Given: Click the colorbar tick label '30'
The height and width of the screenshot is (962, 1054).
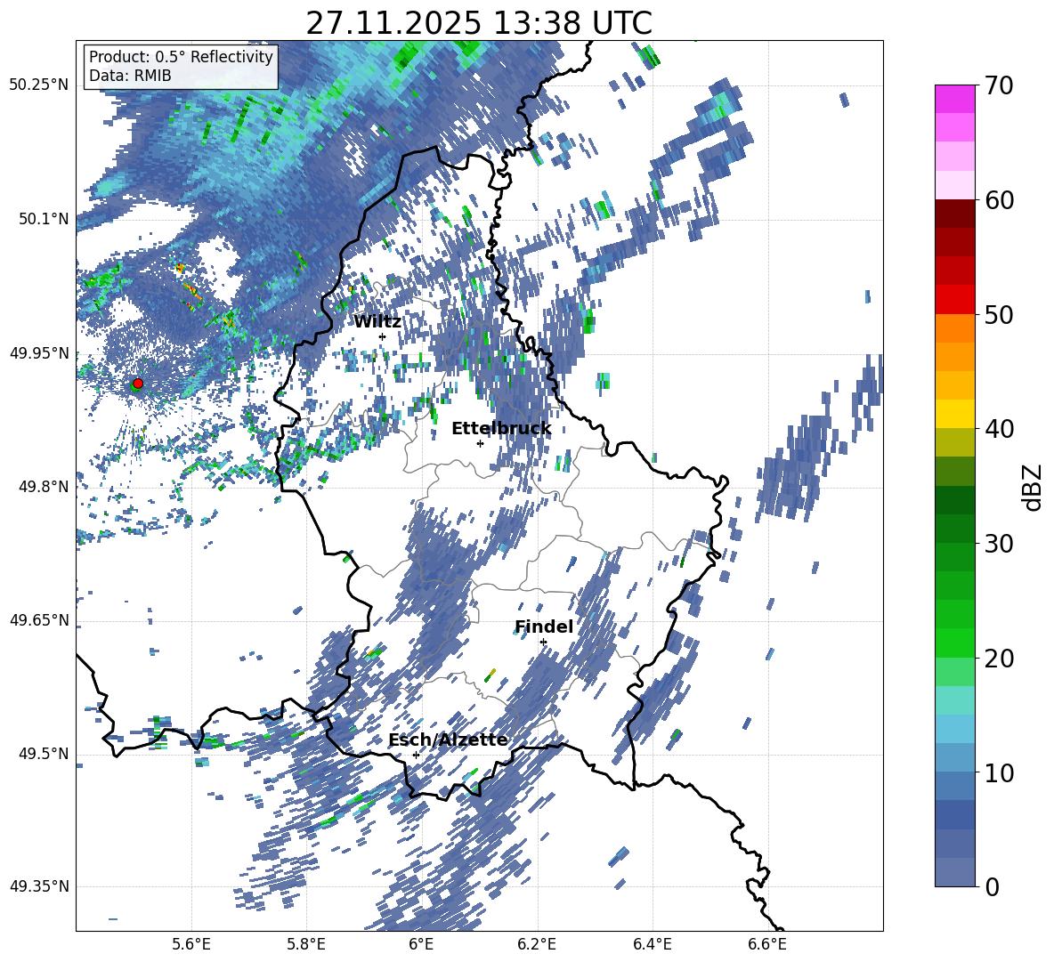Looking at the screenshot, I should 998,544.
